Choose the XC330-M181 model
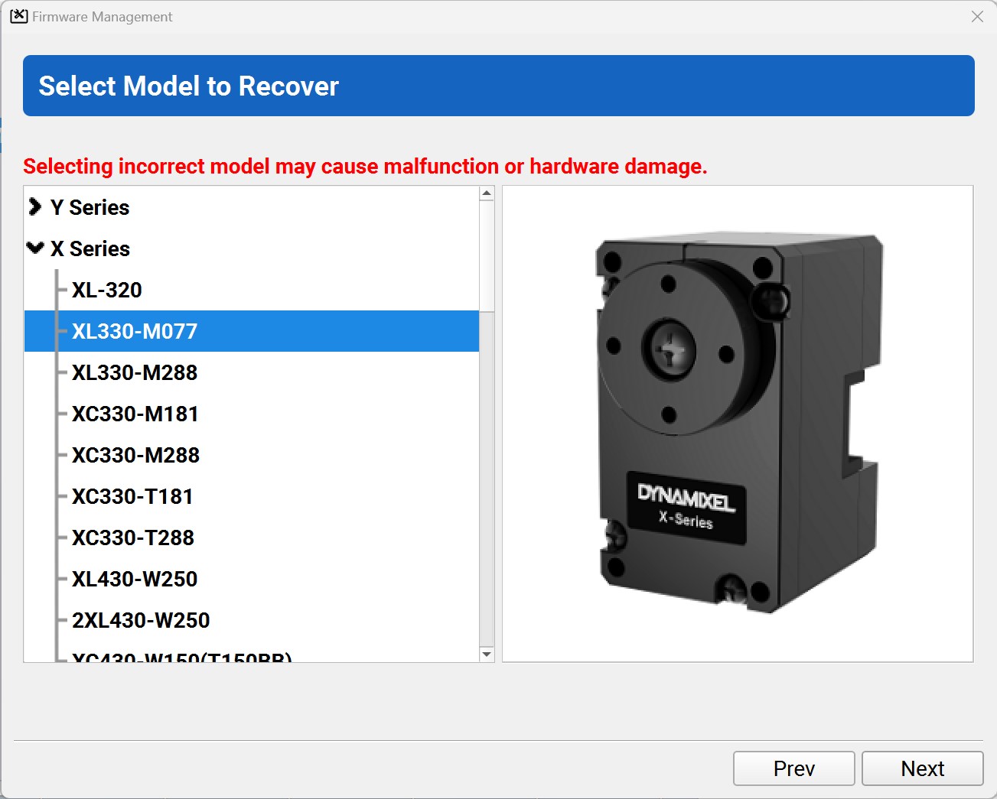Screen dimensions: 997x799 click(x=135, y=414)
